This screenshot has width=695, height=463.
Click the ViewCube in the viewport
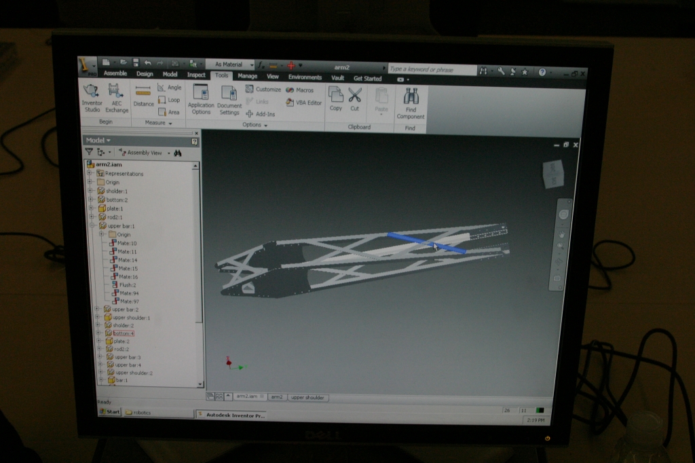[x=553, y=174]
